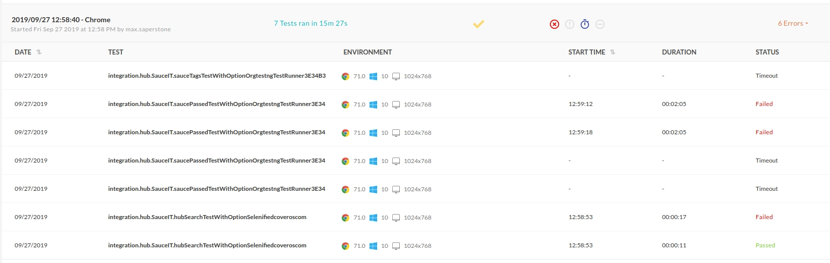Screen dimensions: 830x263
Task: Click the DURATION column header
Action: coord(679,52)
